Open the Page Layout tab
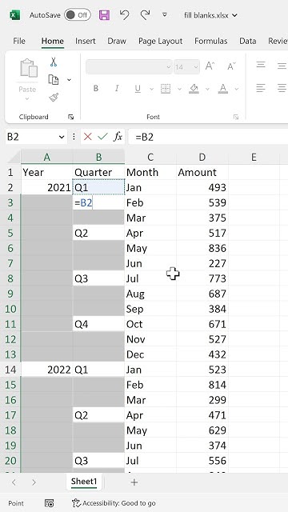 [x=160, y=41]
